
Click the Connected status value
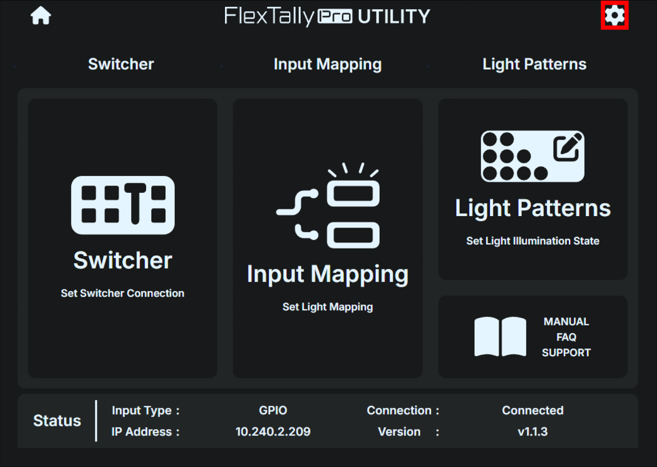[533, 410]
